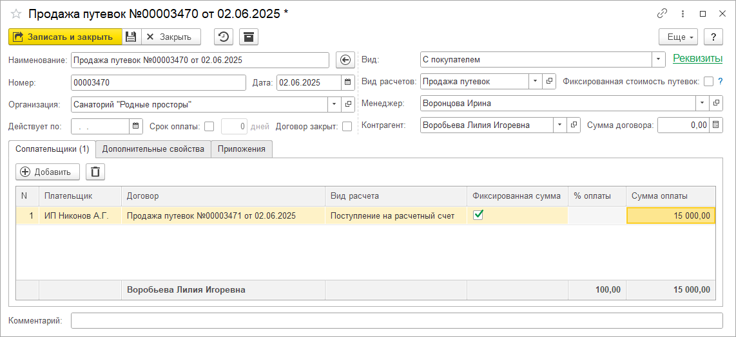Image resolution: width=736 pixels, height=337 pixels.
Task: Click the % оплаты cell in row 1
Action: [x=597, y=215]
